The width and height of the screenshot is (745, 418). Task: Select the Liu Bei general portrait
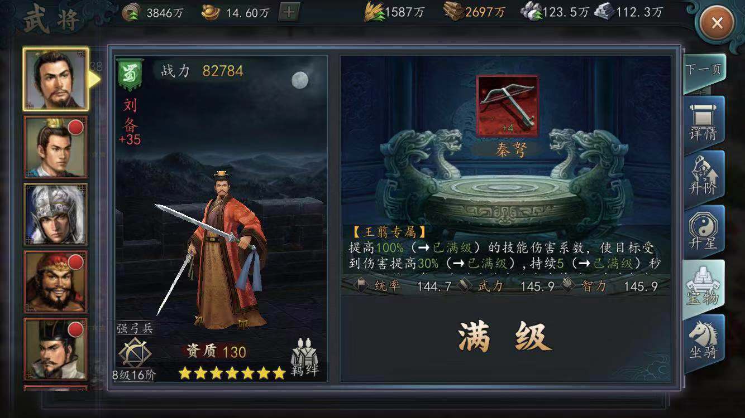[55, 79]
